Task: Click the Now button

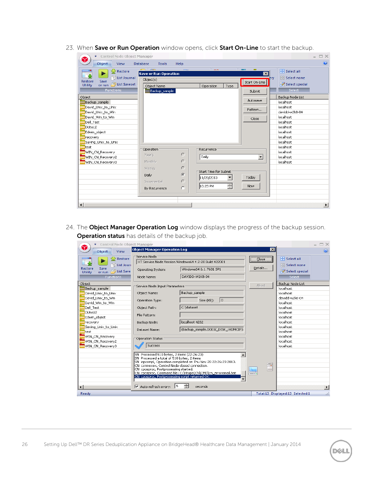Action: tap(251, 186)
